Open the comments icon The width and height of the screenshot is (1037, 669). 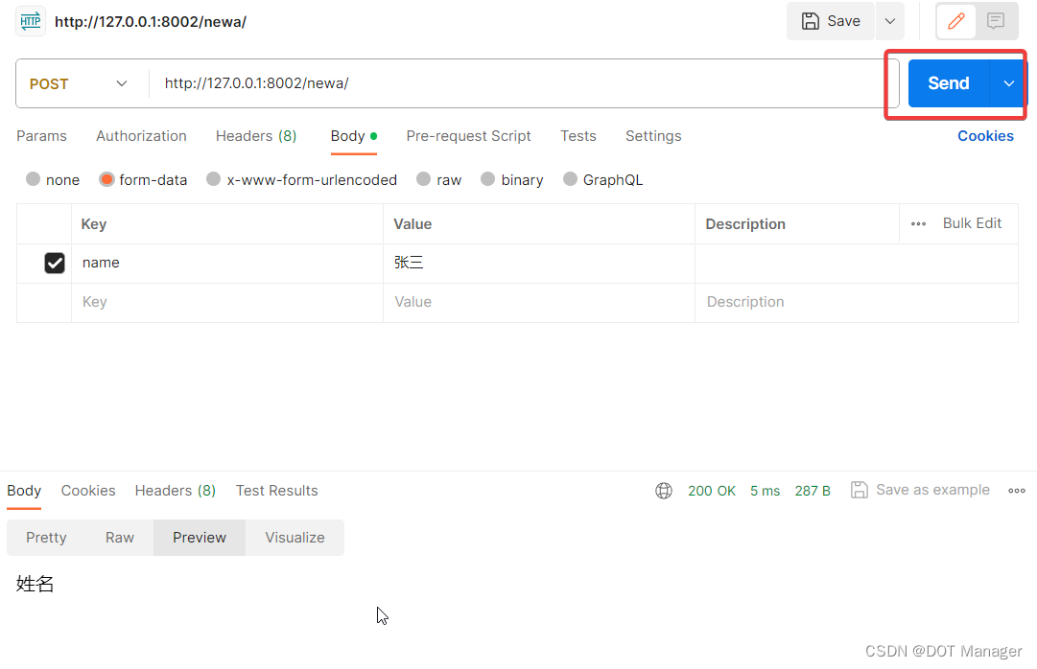996,21
